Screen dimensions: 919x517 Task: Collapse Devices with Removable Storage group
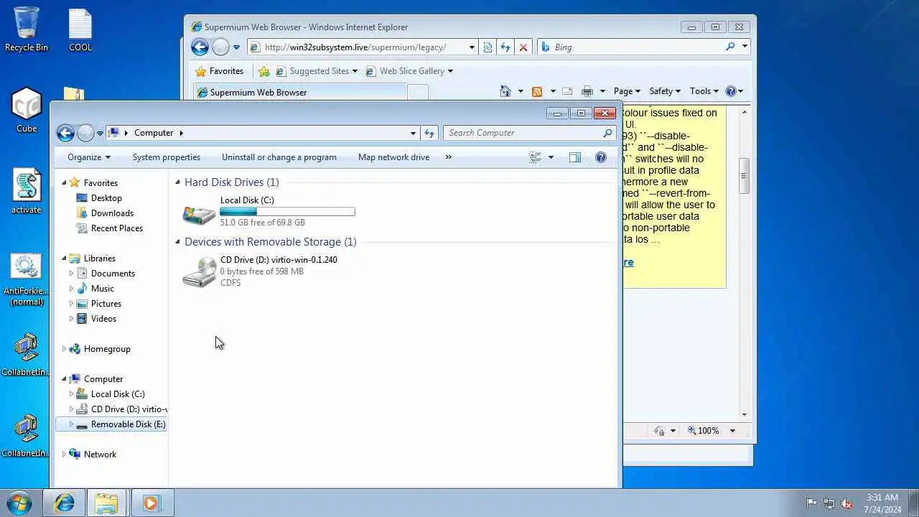pos(178,242)
